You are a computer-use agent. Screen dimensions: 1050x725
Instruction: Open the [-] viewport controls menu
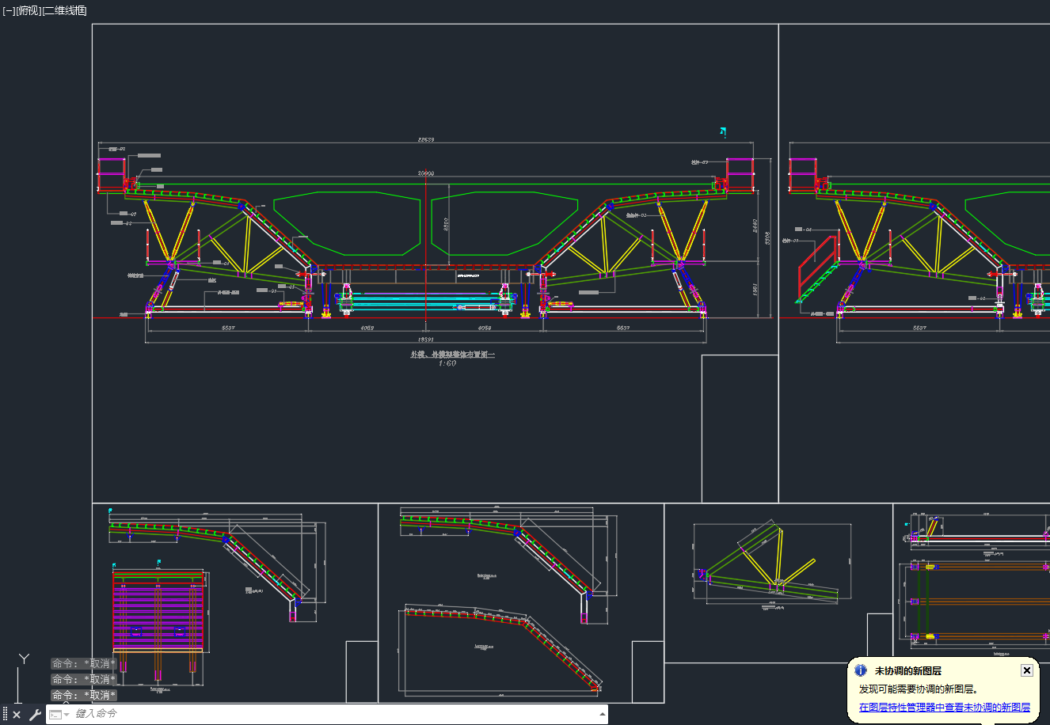[x=9, y=10]
